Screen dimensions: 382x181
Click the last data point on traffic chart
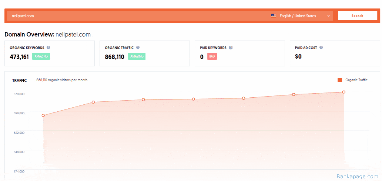pyautogui.click(x=344, y=92)
